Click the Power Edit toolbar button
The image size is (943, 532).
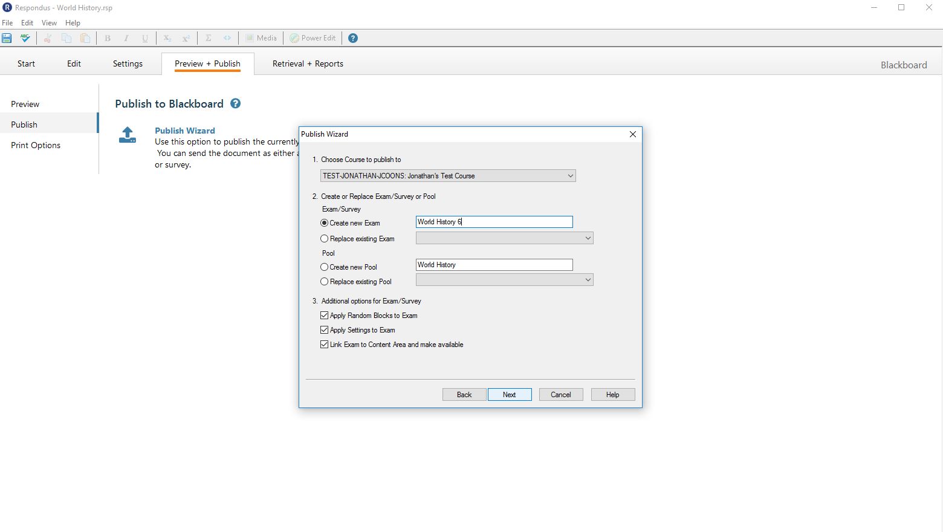pos(313,38)
